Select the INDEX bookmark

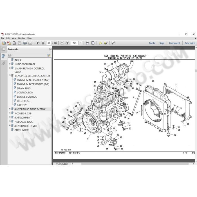18,60
